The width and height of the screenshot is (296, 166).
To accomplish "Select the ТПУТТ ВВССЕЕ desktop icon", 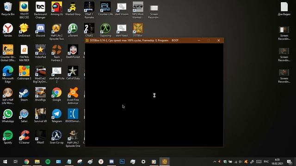I will tap(24, 10).
